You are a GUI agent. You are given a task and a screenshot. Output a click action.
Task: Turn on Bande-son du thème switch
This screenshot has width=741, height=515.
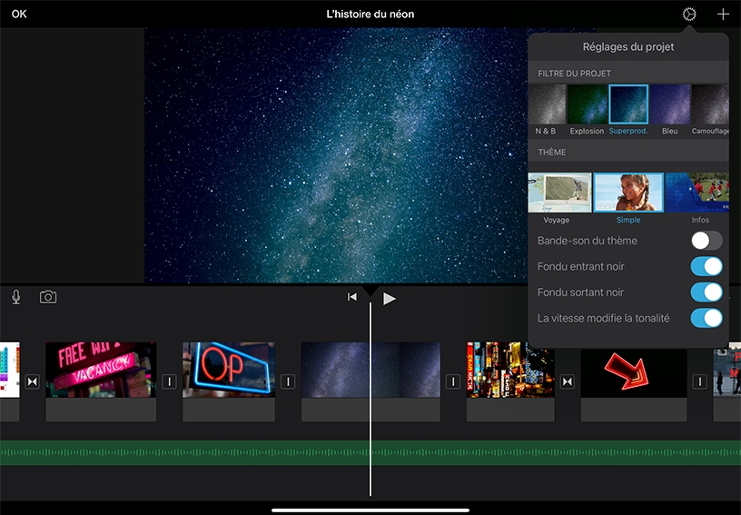(x=706, y=241)
